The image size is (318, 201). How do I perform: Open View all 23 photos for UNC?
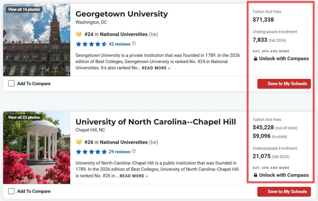point(24,117)
